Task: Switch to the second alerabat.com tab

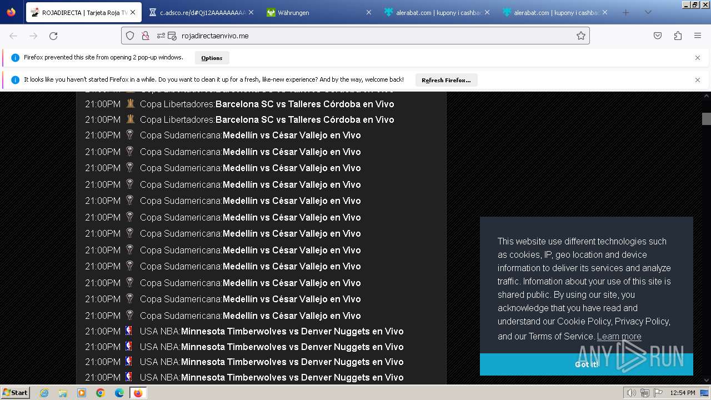Action: (555, 12)
